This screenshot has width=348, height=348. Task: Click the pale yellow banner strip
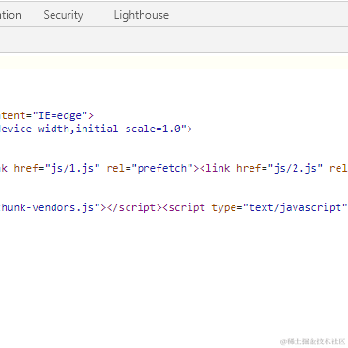pyautogui.click(x=174, y=61)
